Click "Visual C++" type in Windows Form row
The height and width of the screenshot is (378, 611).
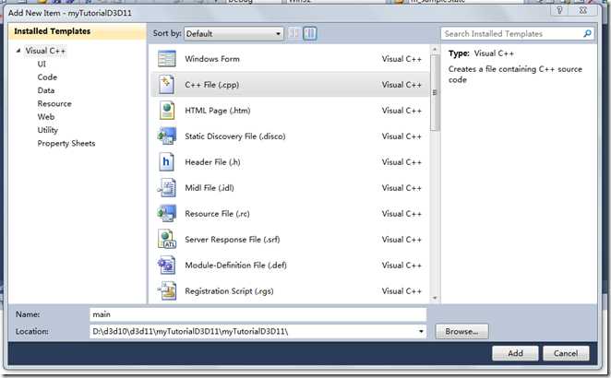pyautogui.click(x=401, y=59)
